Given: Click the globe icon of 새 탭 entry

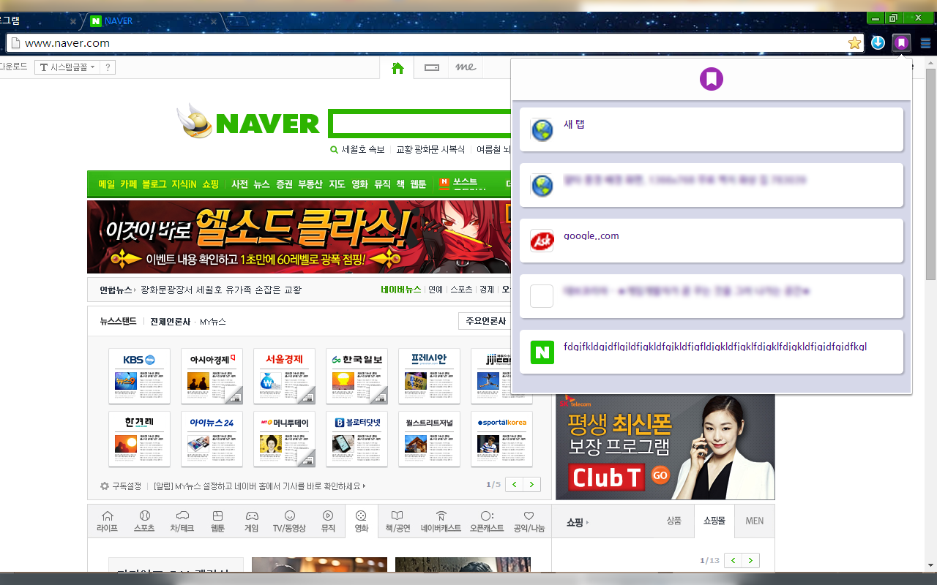Looking at the screenshot, I should (x=542, y=130).
